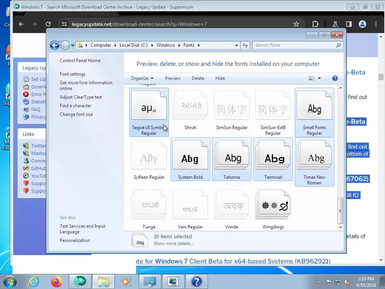
Task: Toggle the Supermium side panel icon
Action: pos(349,24)
